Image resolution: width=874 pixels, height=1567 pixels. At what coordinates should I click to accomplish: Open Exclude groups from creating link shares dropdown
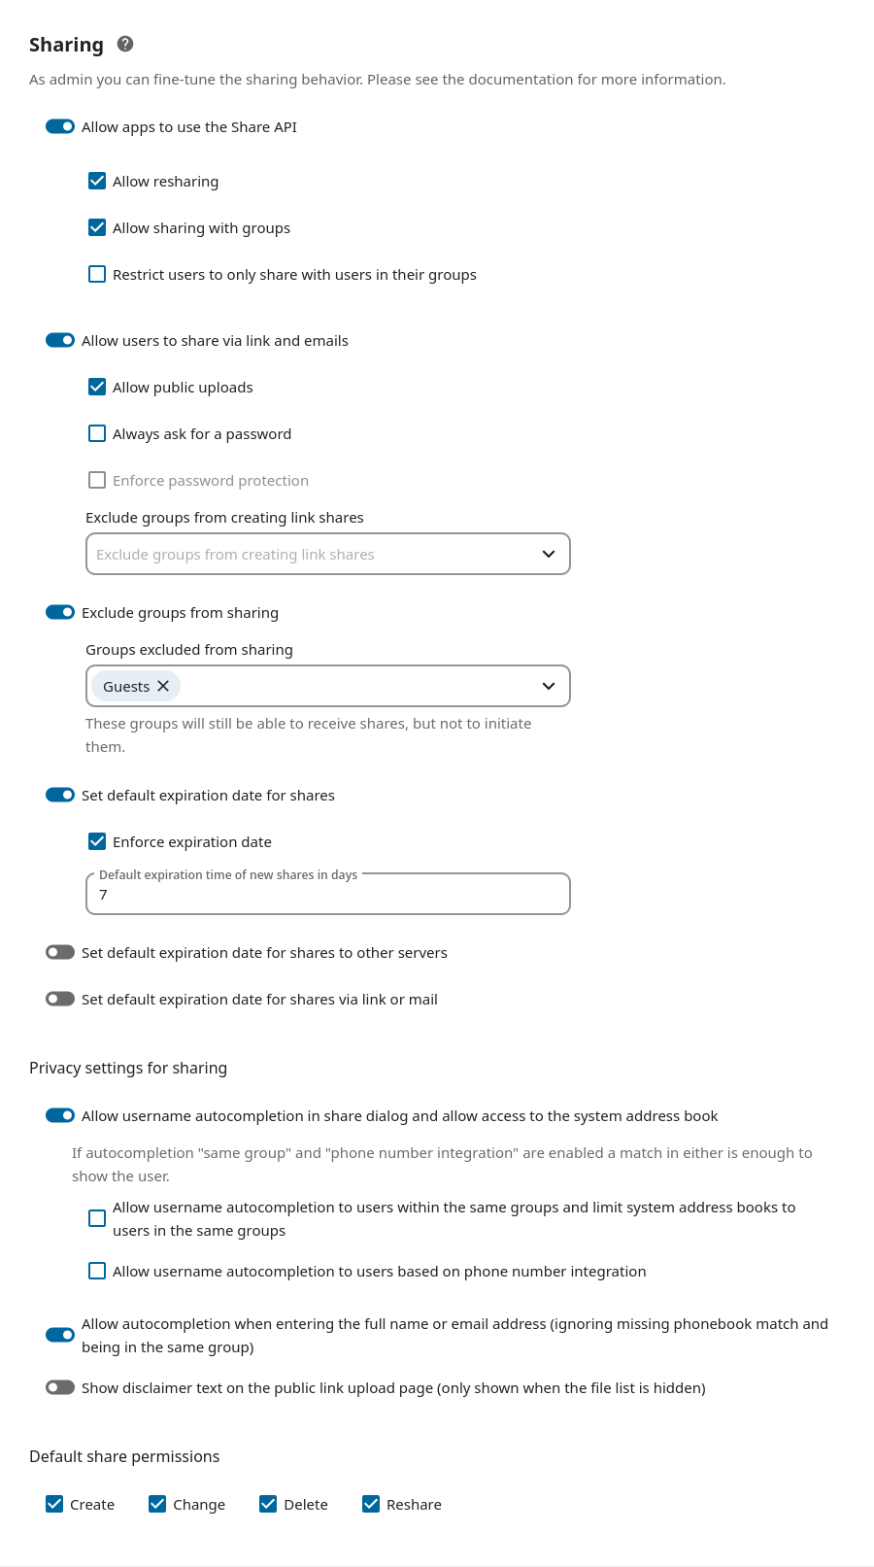(x=548, y=554)
